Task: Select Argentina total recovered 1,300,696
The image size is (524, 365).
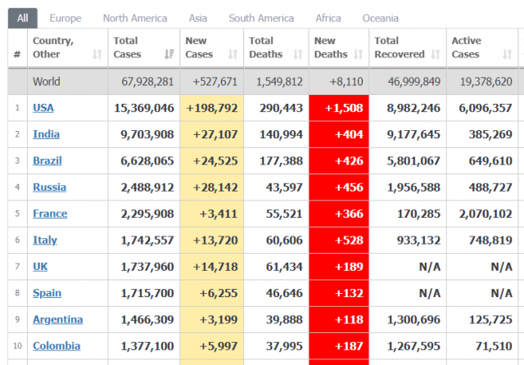Action: pyautogui.click(x=413, y=320)
